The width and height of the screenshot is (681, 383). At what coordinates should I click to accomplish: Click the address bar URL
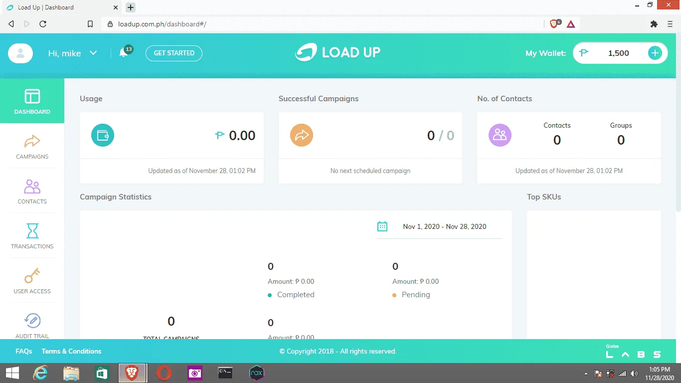tap(162, 24)
